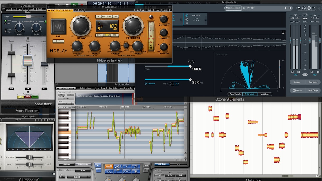This screenshot has height=181, width=322.
Task: Click the TAP tempo pad in H-Delay
Action: pos(58,26)
